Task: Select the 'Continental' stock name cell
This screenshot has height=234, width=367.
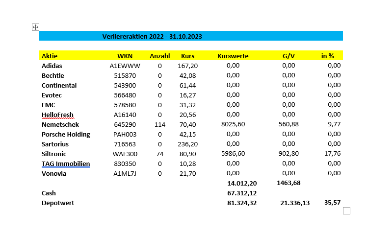Action: coord(59,86)
